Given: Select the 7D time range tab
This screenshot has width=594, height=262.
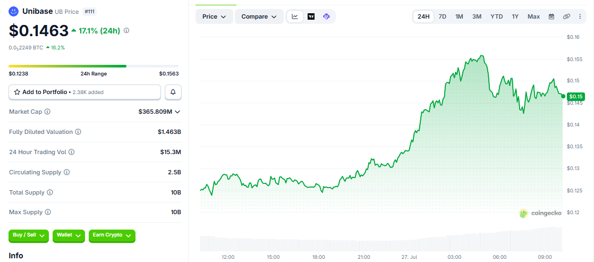Looking at the screenshot, I should coord(442,16).
